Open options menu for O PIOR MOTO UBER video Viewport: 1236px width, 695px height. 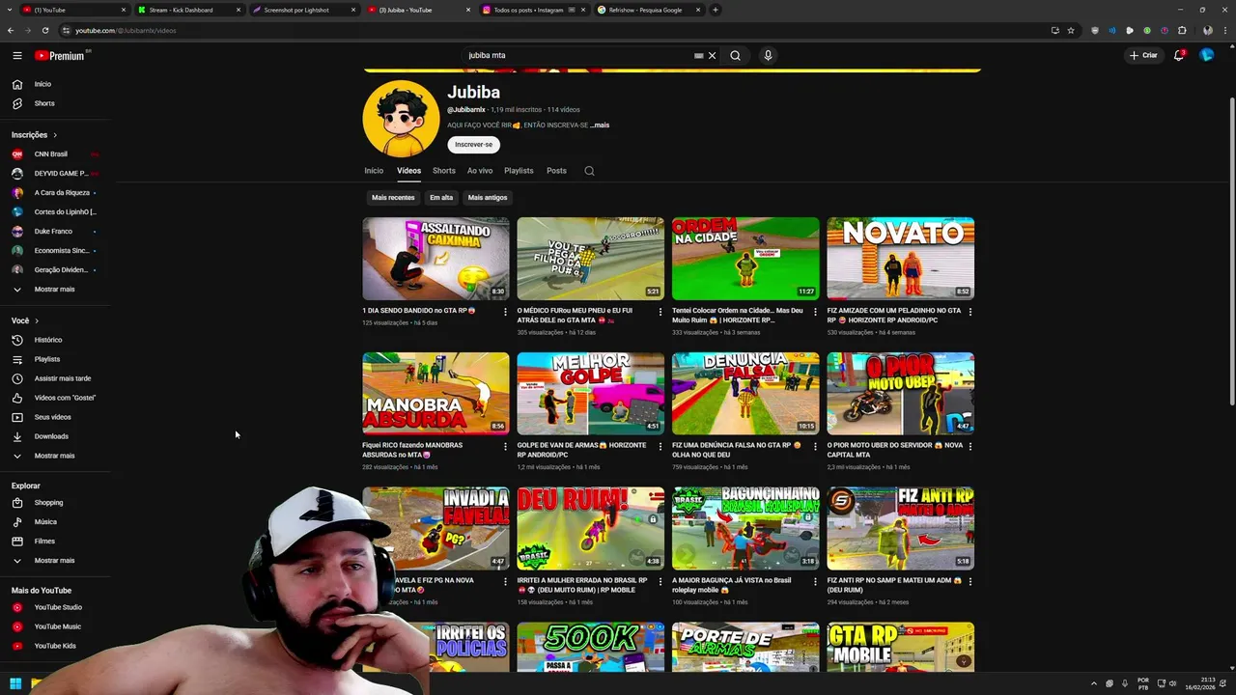coord(969,446)
